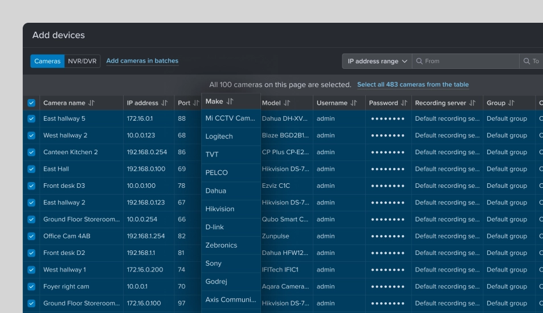Choose PELCO in the Make list
Viewport: 543px width, 313px height.
pos(231,172)
